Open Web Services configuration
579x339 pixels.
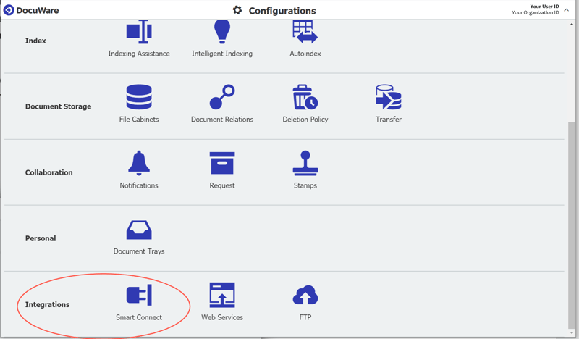point(222,296)
